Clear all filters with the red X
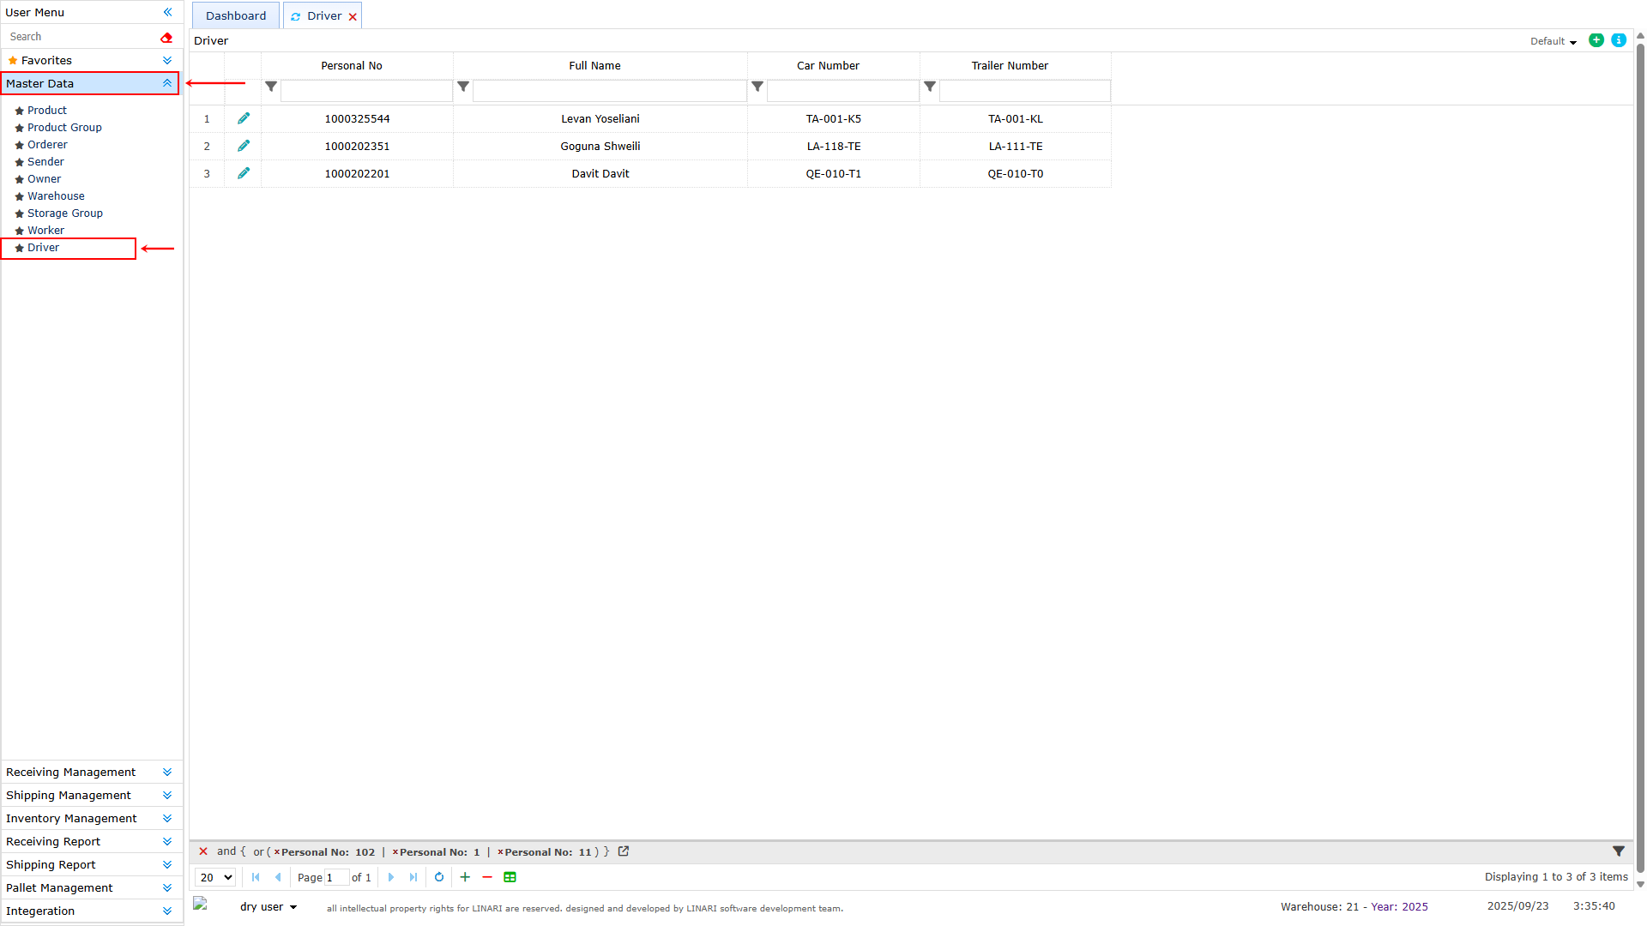 (203, 851)
